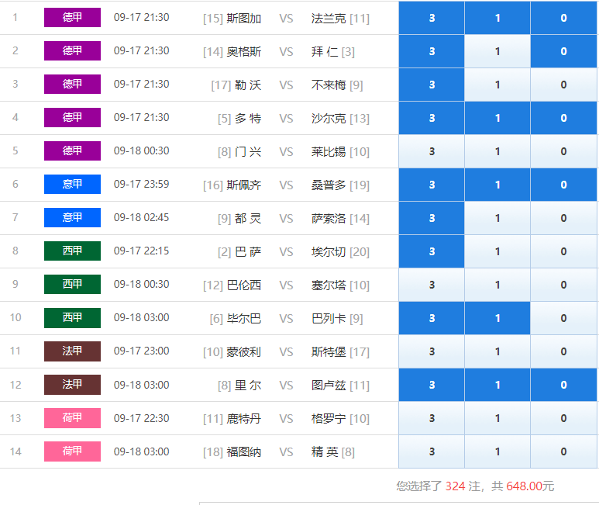The width and height of the screenshot is (599, 505).
Task: Click home team name 巴萨
Action: (248, 252)
